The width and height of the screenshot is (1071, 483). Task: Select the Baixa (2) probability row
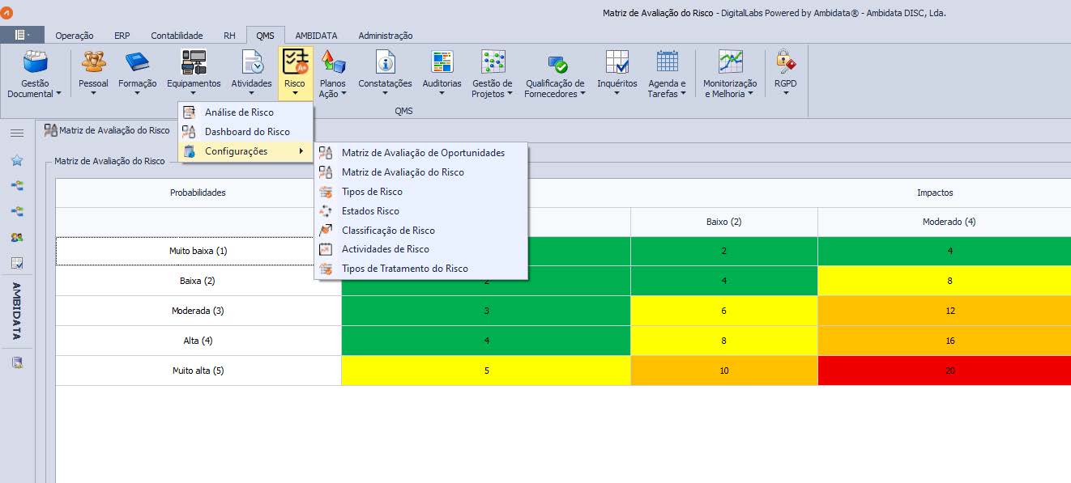click(198, 281)
